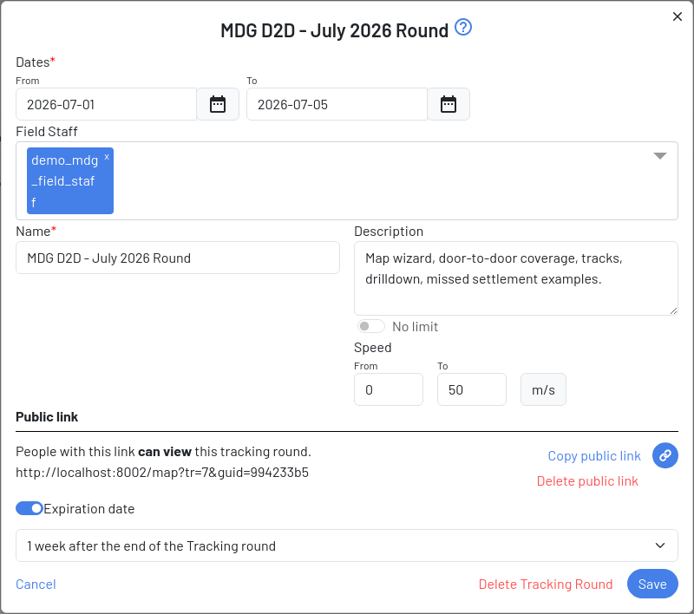The height and width of the screenshot is (614, 694).
Task: Click the Description text area
Action: pyautogui.click(x=516, y=278)
